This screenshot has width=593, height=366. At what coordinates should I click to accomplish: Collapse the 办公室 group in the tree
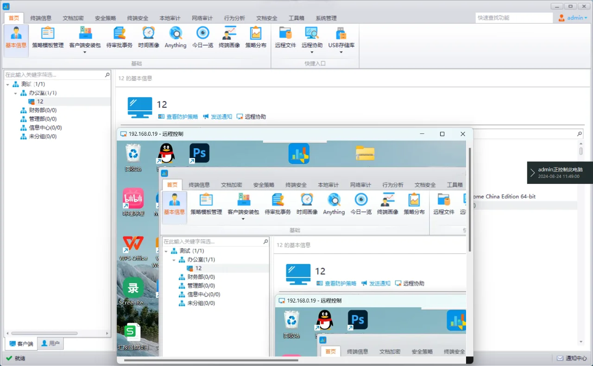point(15,93)
